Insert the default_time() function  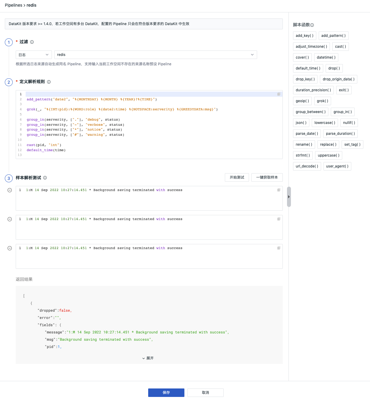[x=308, y=68]
